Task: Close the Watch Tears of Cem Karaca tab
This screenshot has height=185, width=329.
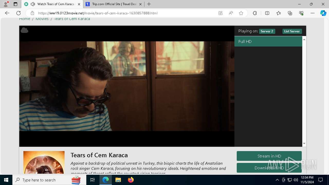Action: coord(79,4)
